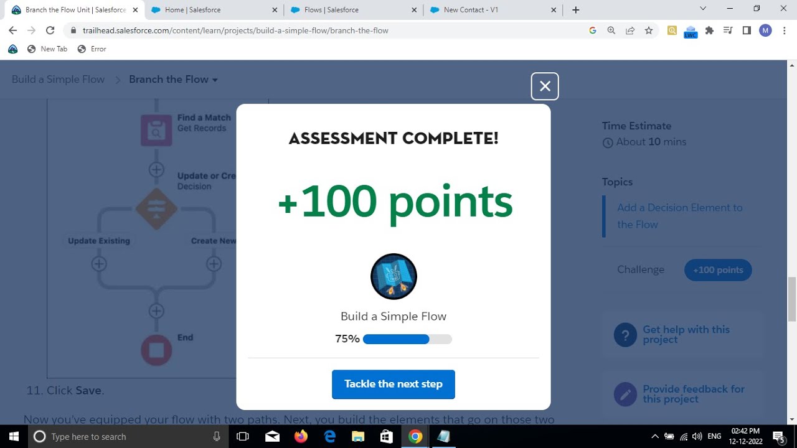Toggle the browser side panel
This screenshot has height=448, width=797.
click(747, 30)
